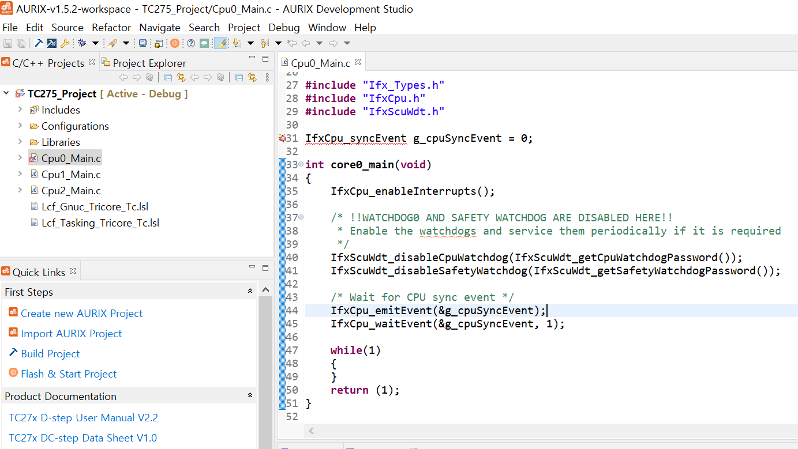Open the next annotation dropdown arrow

[250, 43]
